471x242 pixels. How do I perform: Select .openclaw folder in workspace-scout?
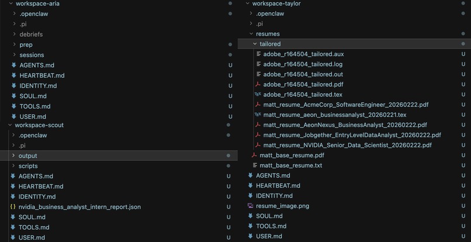click(x=33, y=135)
